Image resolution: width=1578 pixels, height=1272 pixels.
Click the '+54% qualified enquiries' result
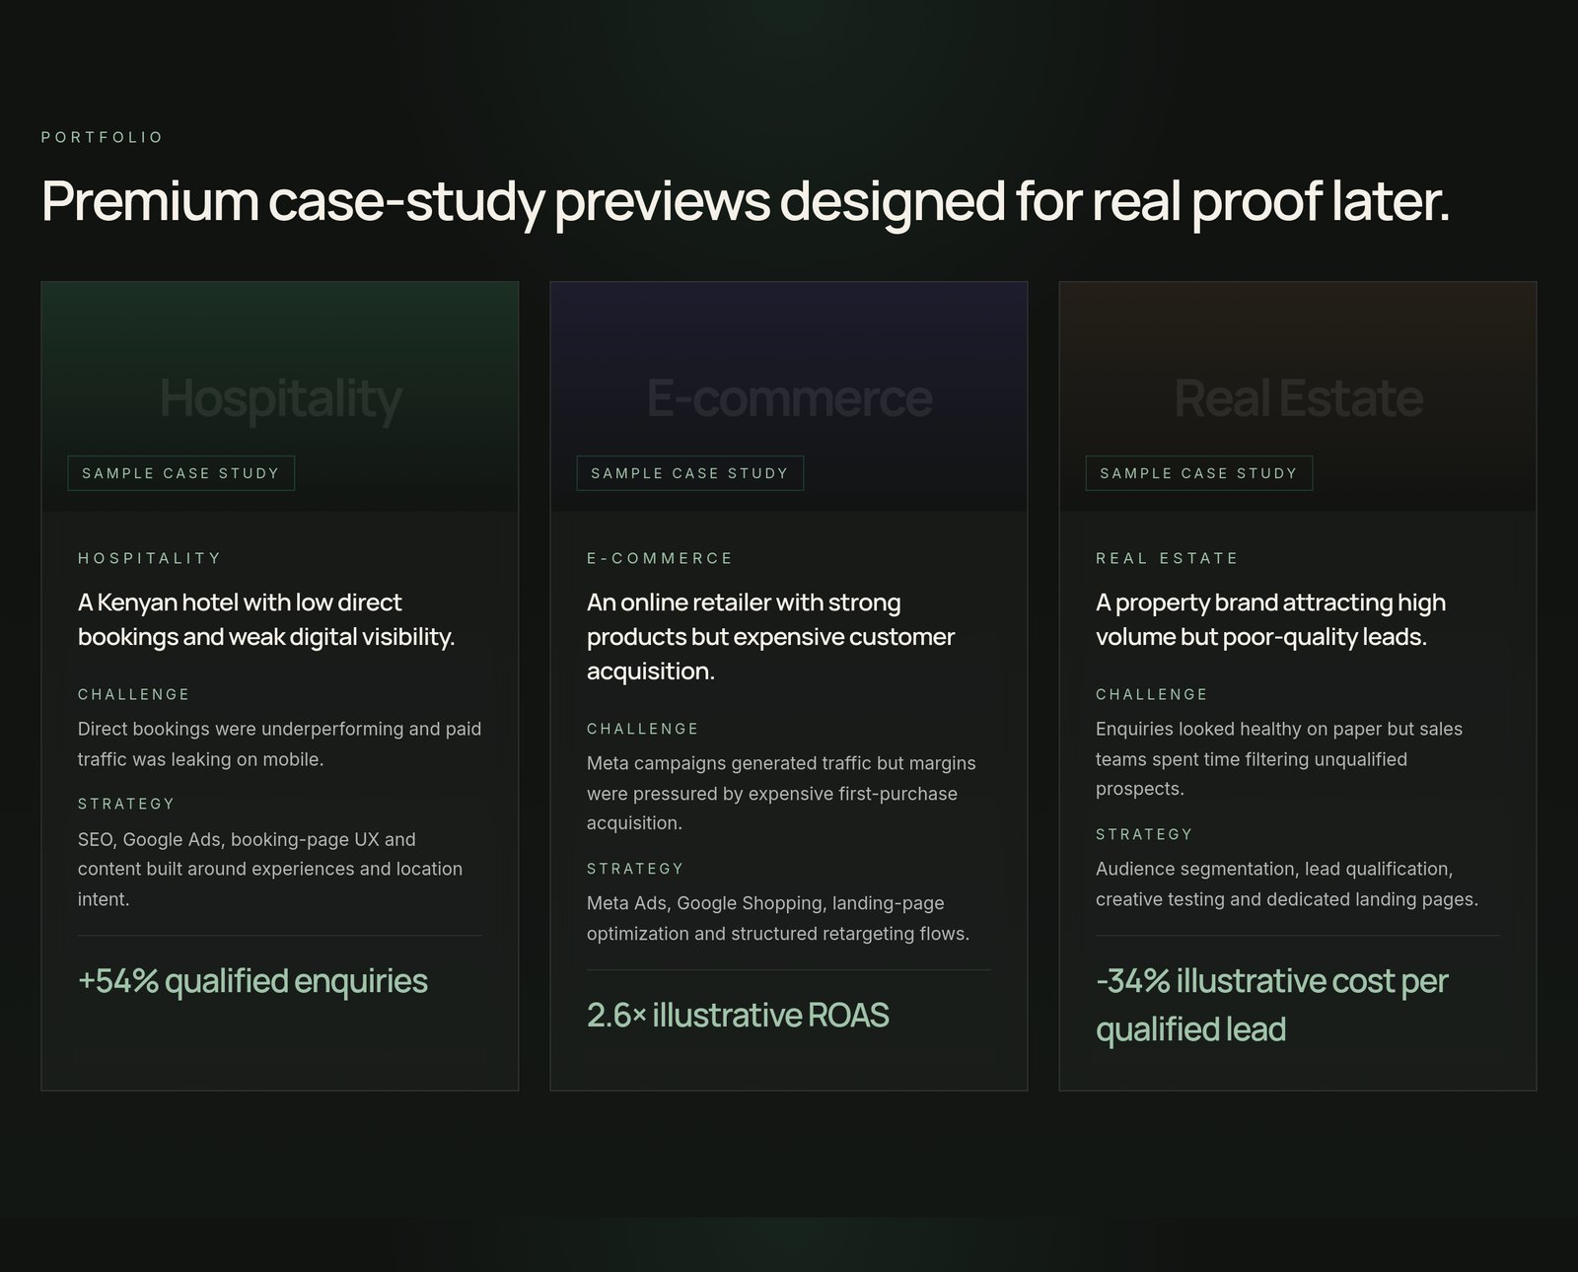(252, 981)
